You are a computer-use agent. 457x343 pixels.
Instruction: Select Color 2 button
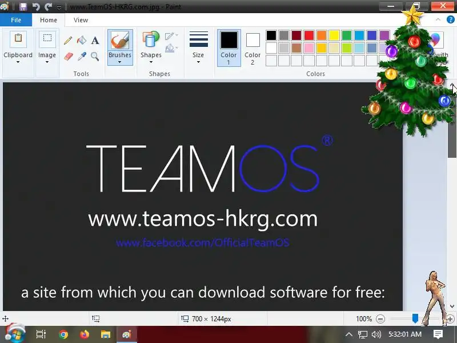(252, 48)
